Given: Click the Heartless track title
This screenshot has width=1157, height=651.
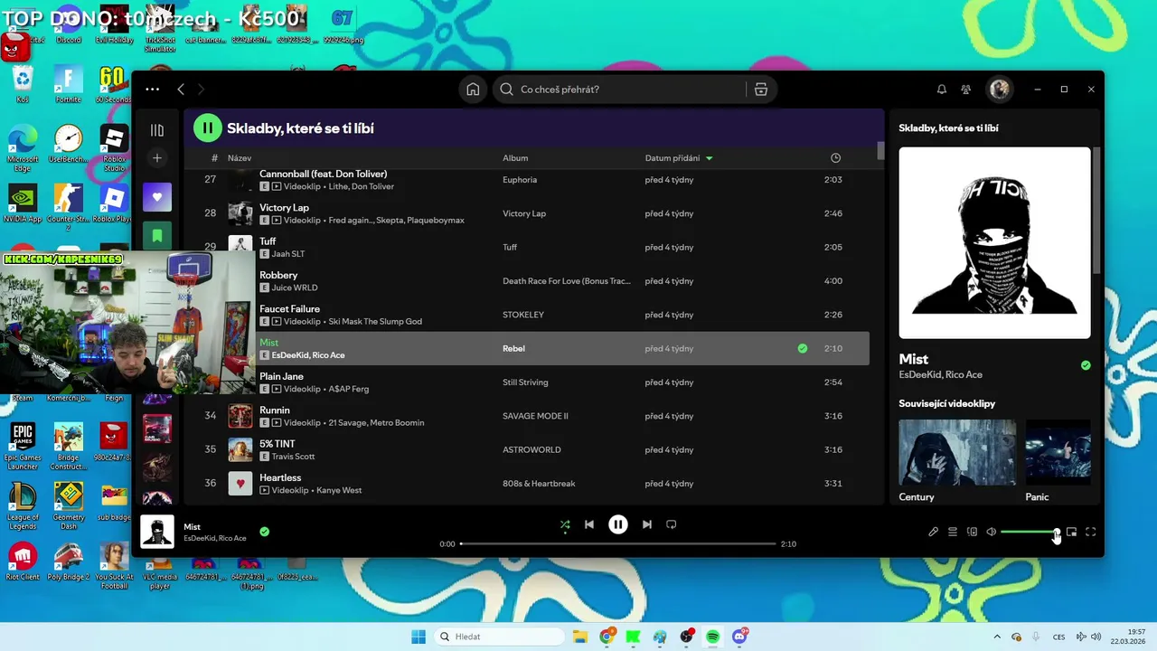Looking at the screenshot, I should (x=280, y=477).
